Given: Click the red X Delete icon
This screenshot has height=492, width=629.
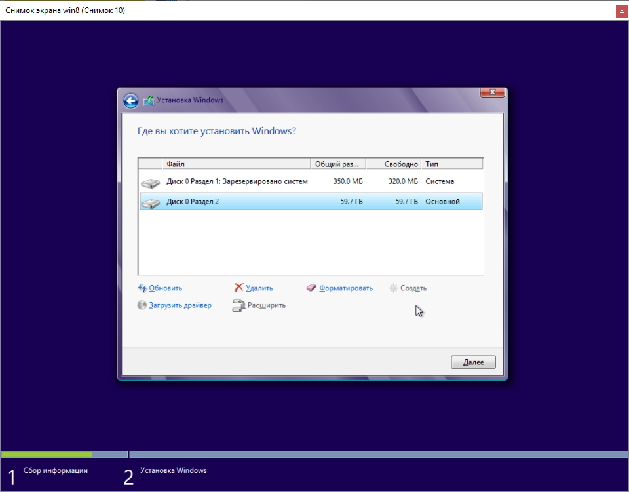Looking at the screenshot, I should pyautogui.click(x=238, y=288).
